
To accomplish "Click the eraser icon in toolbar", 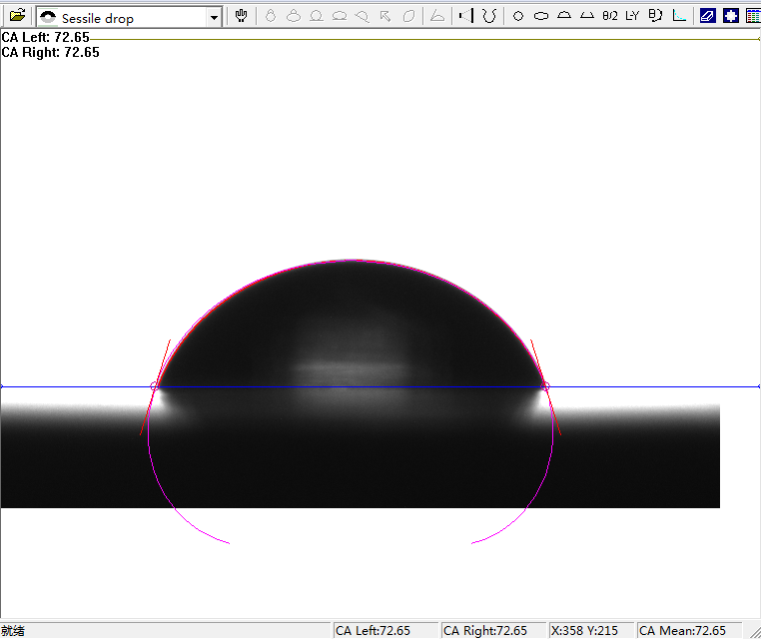I will click(708, 16).
